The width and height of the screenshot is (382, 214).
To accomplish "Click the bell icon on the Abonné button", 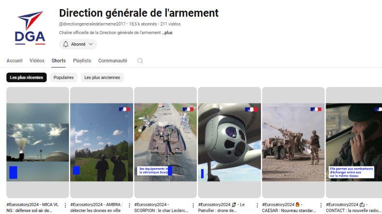I will click(66, 44).
